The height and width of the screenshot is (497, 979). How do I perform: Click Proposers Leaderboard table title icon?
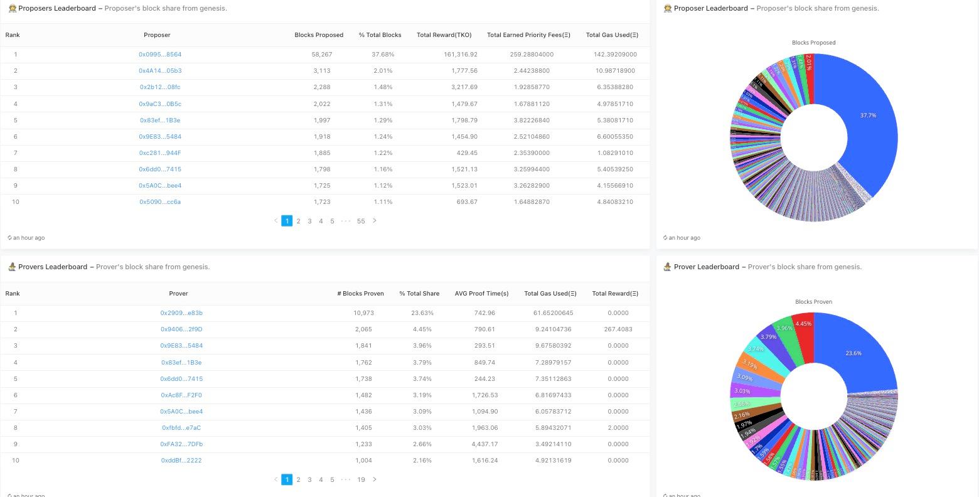coord(12,8)
